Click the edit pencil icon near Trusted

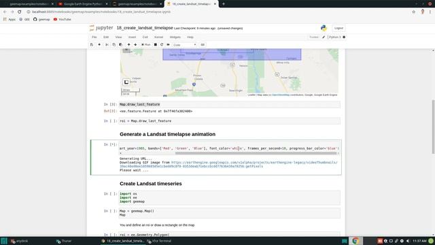(324, 37)
